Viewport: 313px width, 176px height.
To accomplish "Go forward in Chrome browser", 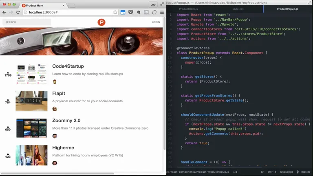I will 11,12.
